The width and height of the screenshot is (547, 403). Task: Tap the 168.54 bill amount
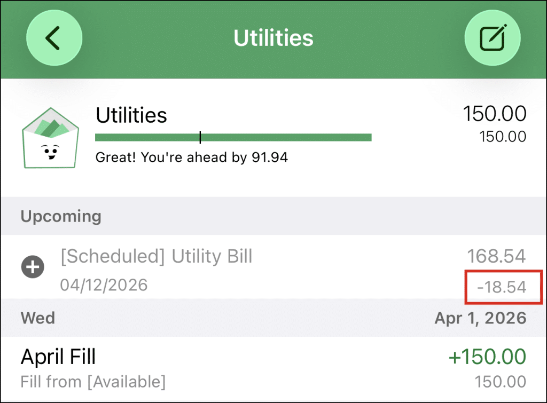pyautogui.click(x=496, y=256)
